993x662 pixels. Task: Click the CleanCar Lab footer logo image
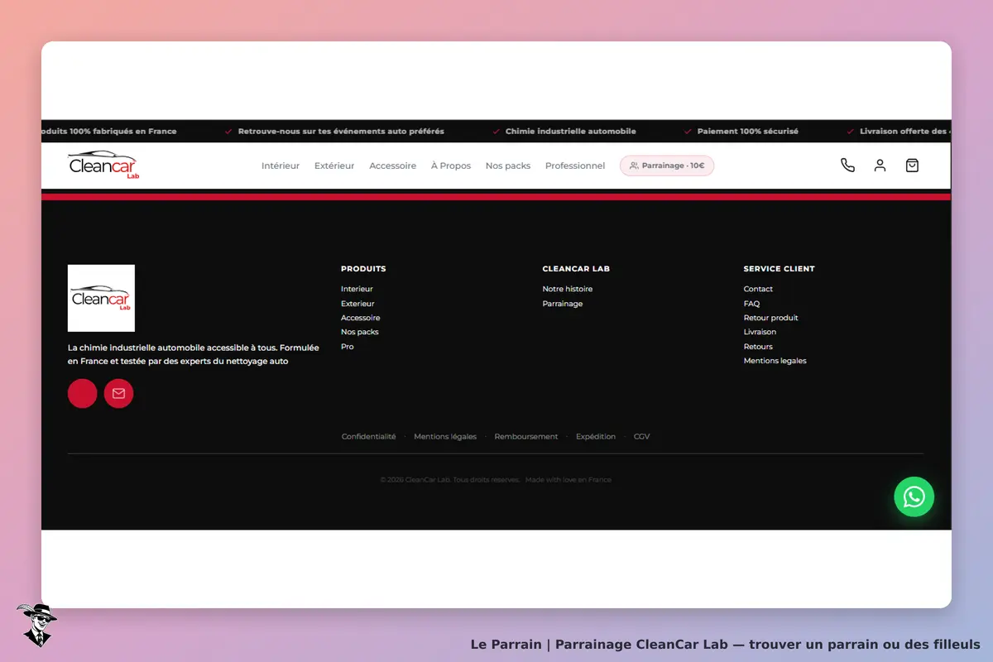pyautogui.click(x=101, y=298)
